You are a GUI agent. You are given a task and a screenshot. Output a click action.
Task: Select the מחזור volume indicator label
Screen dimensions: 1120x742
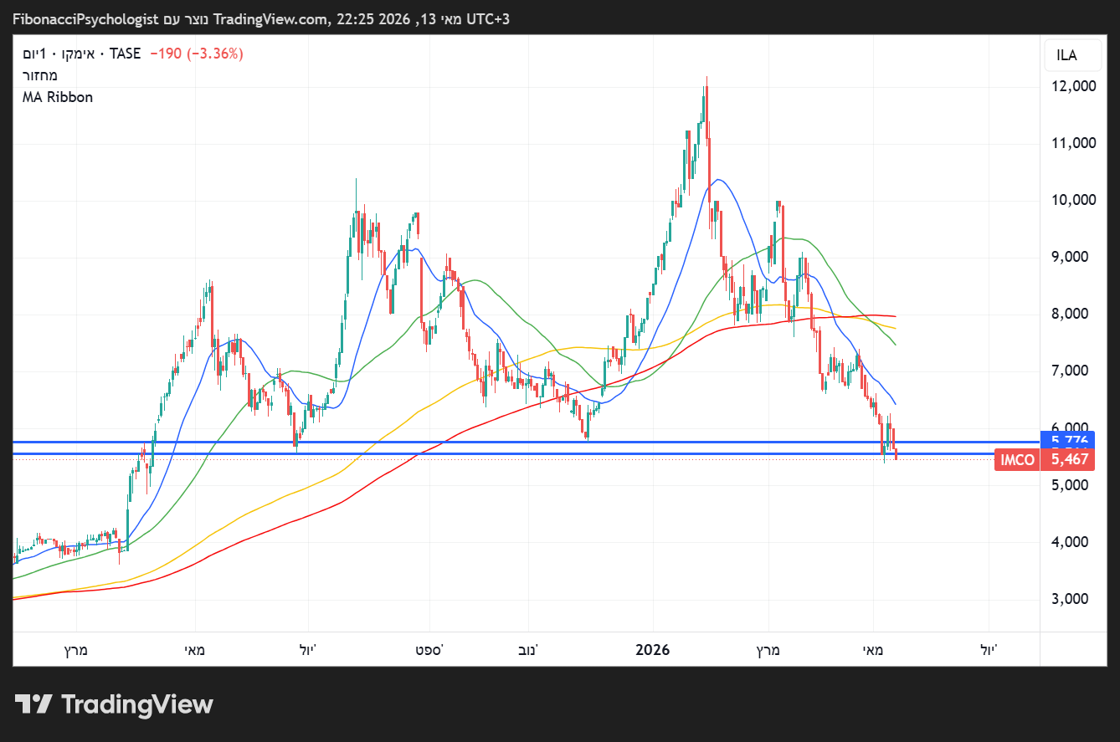40,75
